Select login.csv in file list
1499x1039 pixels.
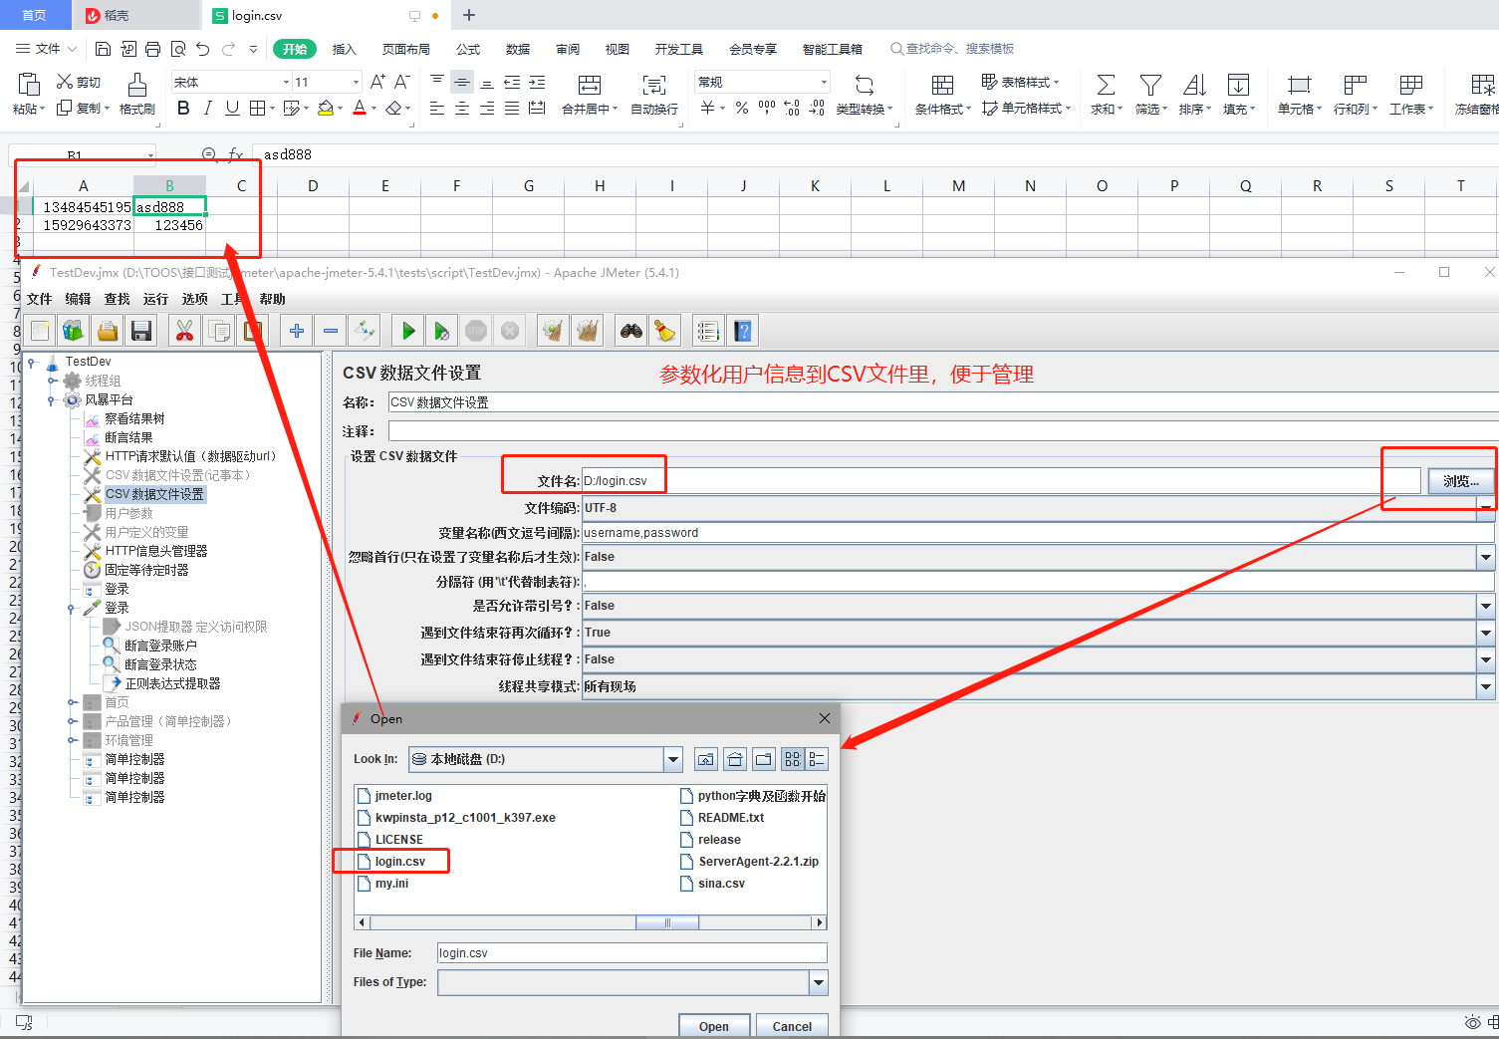tap(399, 862)
